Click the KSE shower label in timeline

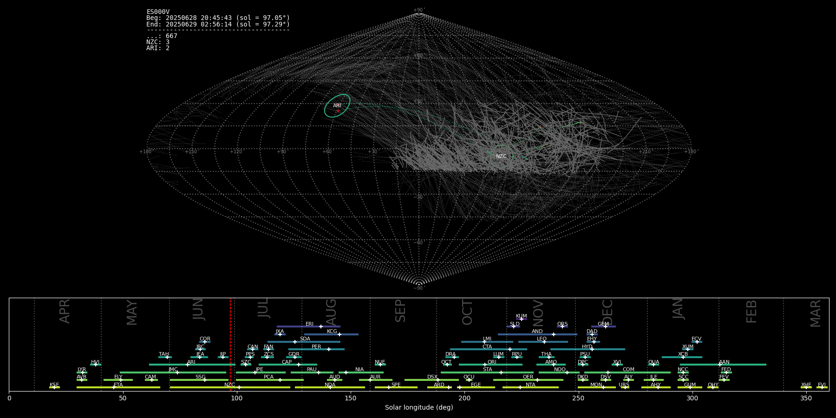pos(54,385)
